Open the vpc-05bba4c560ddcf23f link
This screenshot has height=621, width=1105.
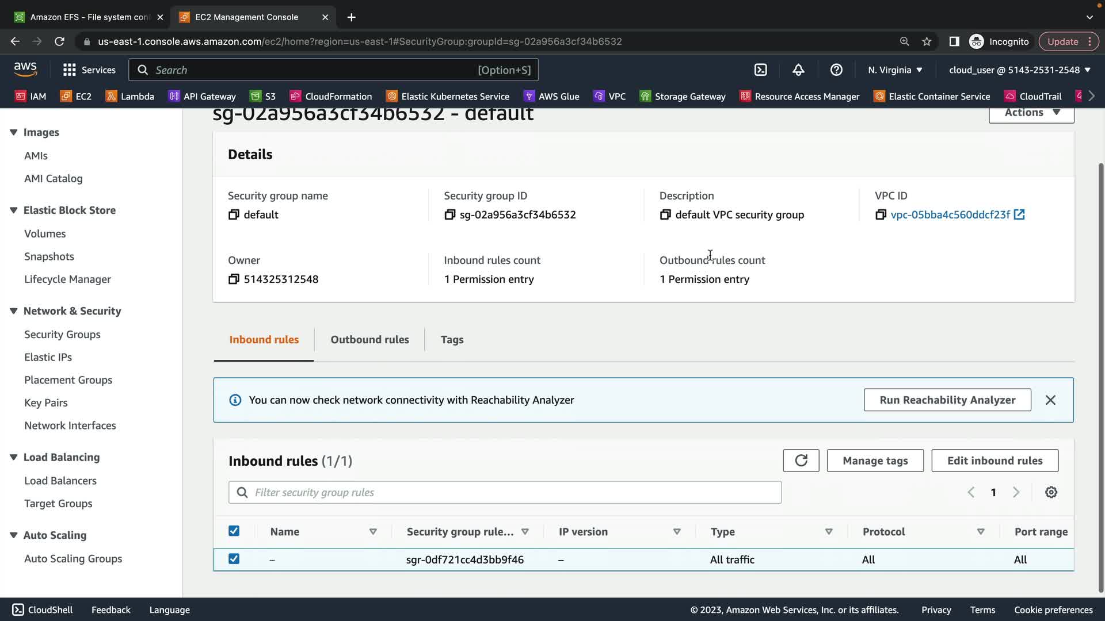click(x=950, y=214)
